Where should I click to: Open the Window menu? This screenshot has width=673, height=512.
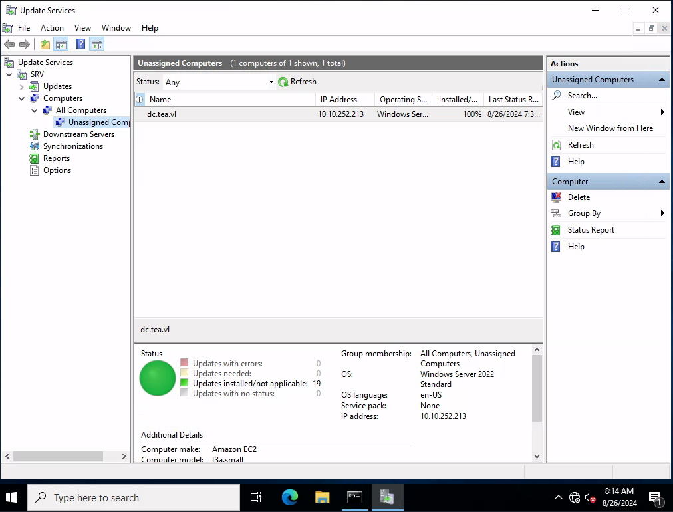click(116, 28)
